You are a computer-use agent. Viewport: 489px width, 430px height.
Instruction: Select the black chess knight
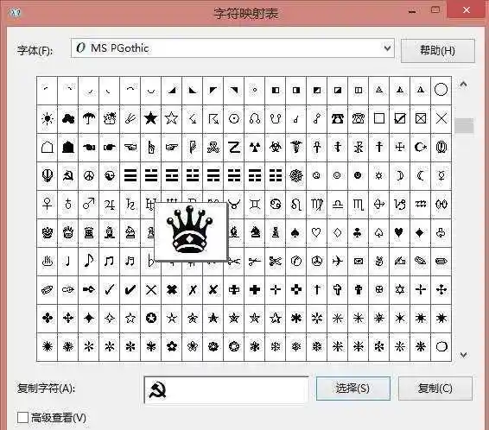point(255,233)
